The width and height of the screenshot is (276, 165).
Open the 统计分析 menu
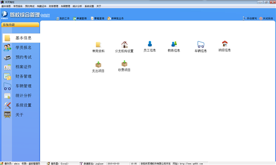click(77, 6)
